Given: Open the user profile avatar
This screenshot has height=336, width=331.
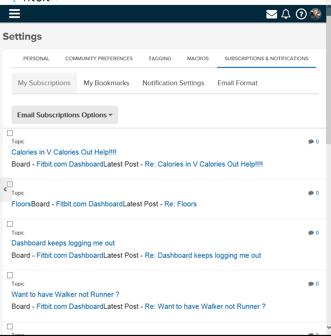Looking at the screenshot, I should pos(316,14).
